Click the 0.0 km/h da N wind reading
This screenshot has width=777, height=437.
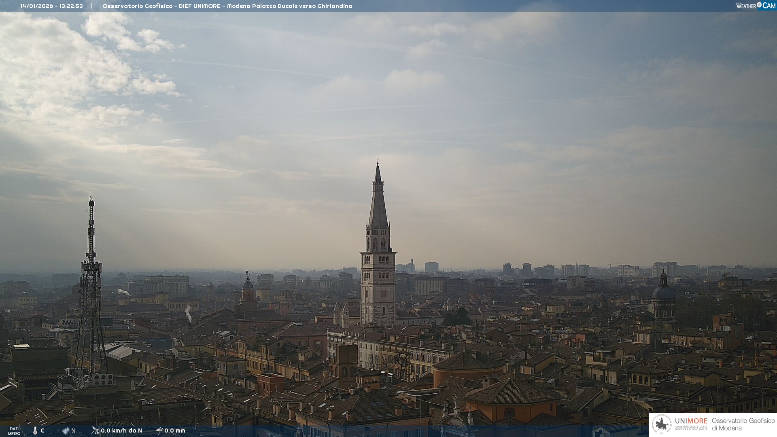121,431
